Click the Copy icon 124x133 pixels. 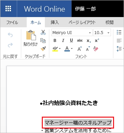click(43, 41)
